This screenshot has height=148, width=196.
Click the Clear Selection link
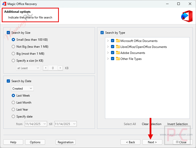(x=152, y=124)
